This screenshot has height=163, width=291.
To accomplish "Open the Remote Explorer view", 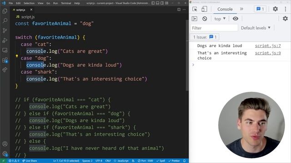I will point(5,50).
